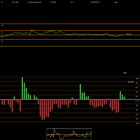The height and width of the screenshot is (140, 140).
Task: Click the tallest green MR histogram bar
Action: point(22,88)
